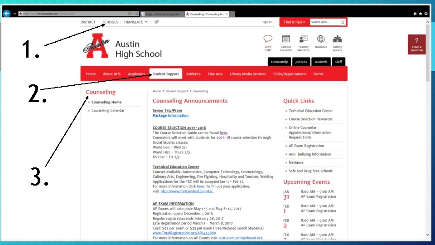Select the staff tab
The height and width of the screenshot is (245, 435).
coord(338,62)
